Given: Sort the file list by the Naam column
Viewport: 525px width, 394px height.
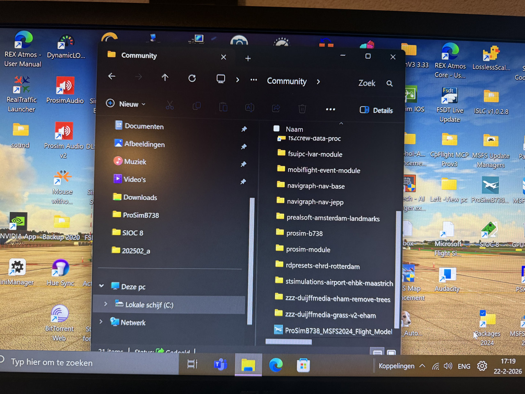Looking at the screenshot, I should 294,129.
